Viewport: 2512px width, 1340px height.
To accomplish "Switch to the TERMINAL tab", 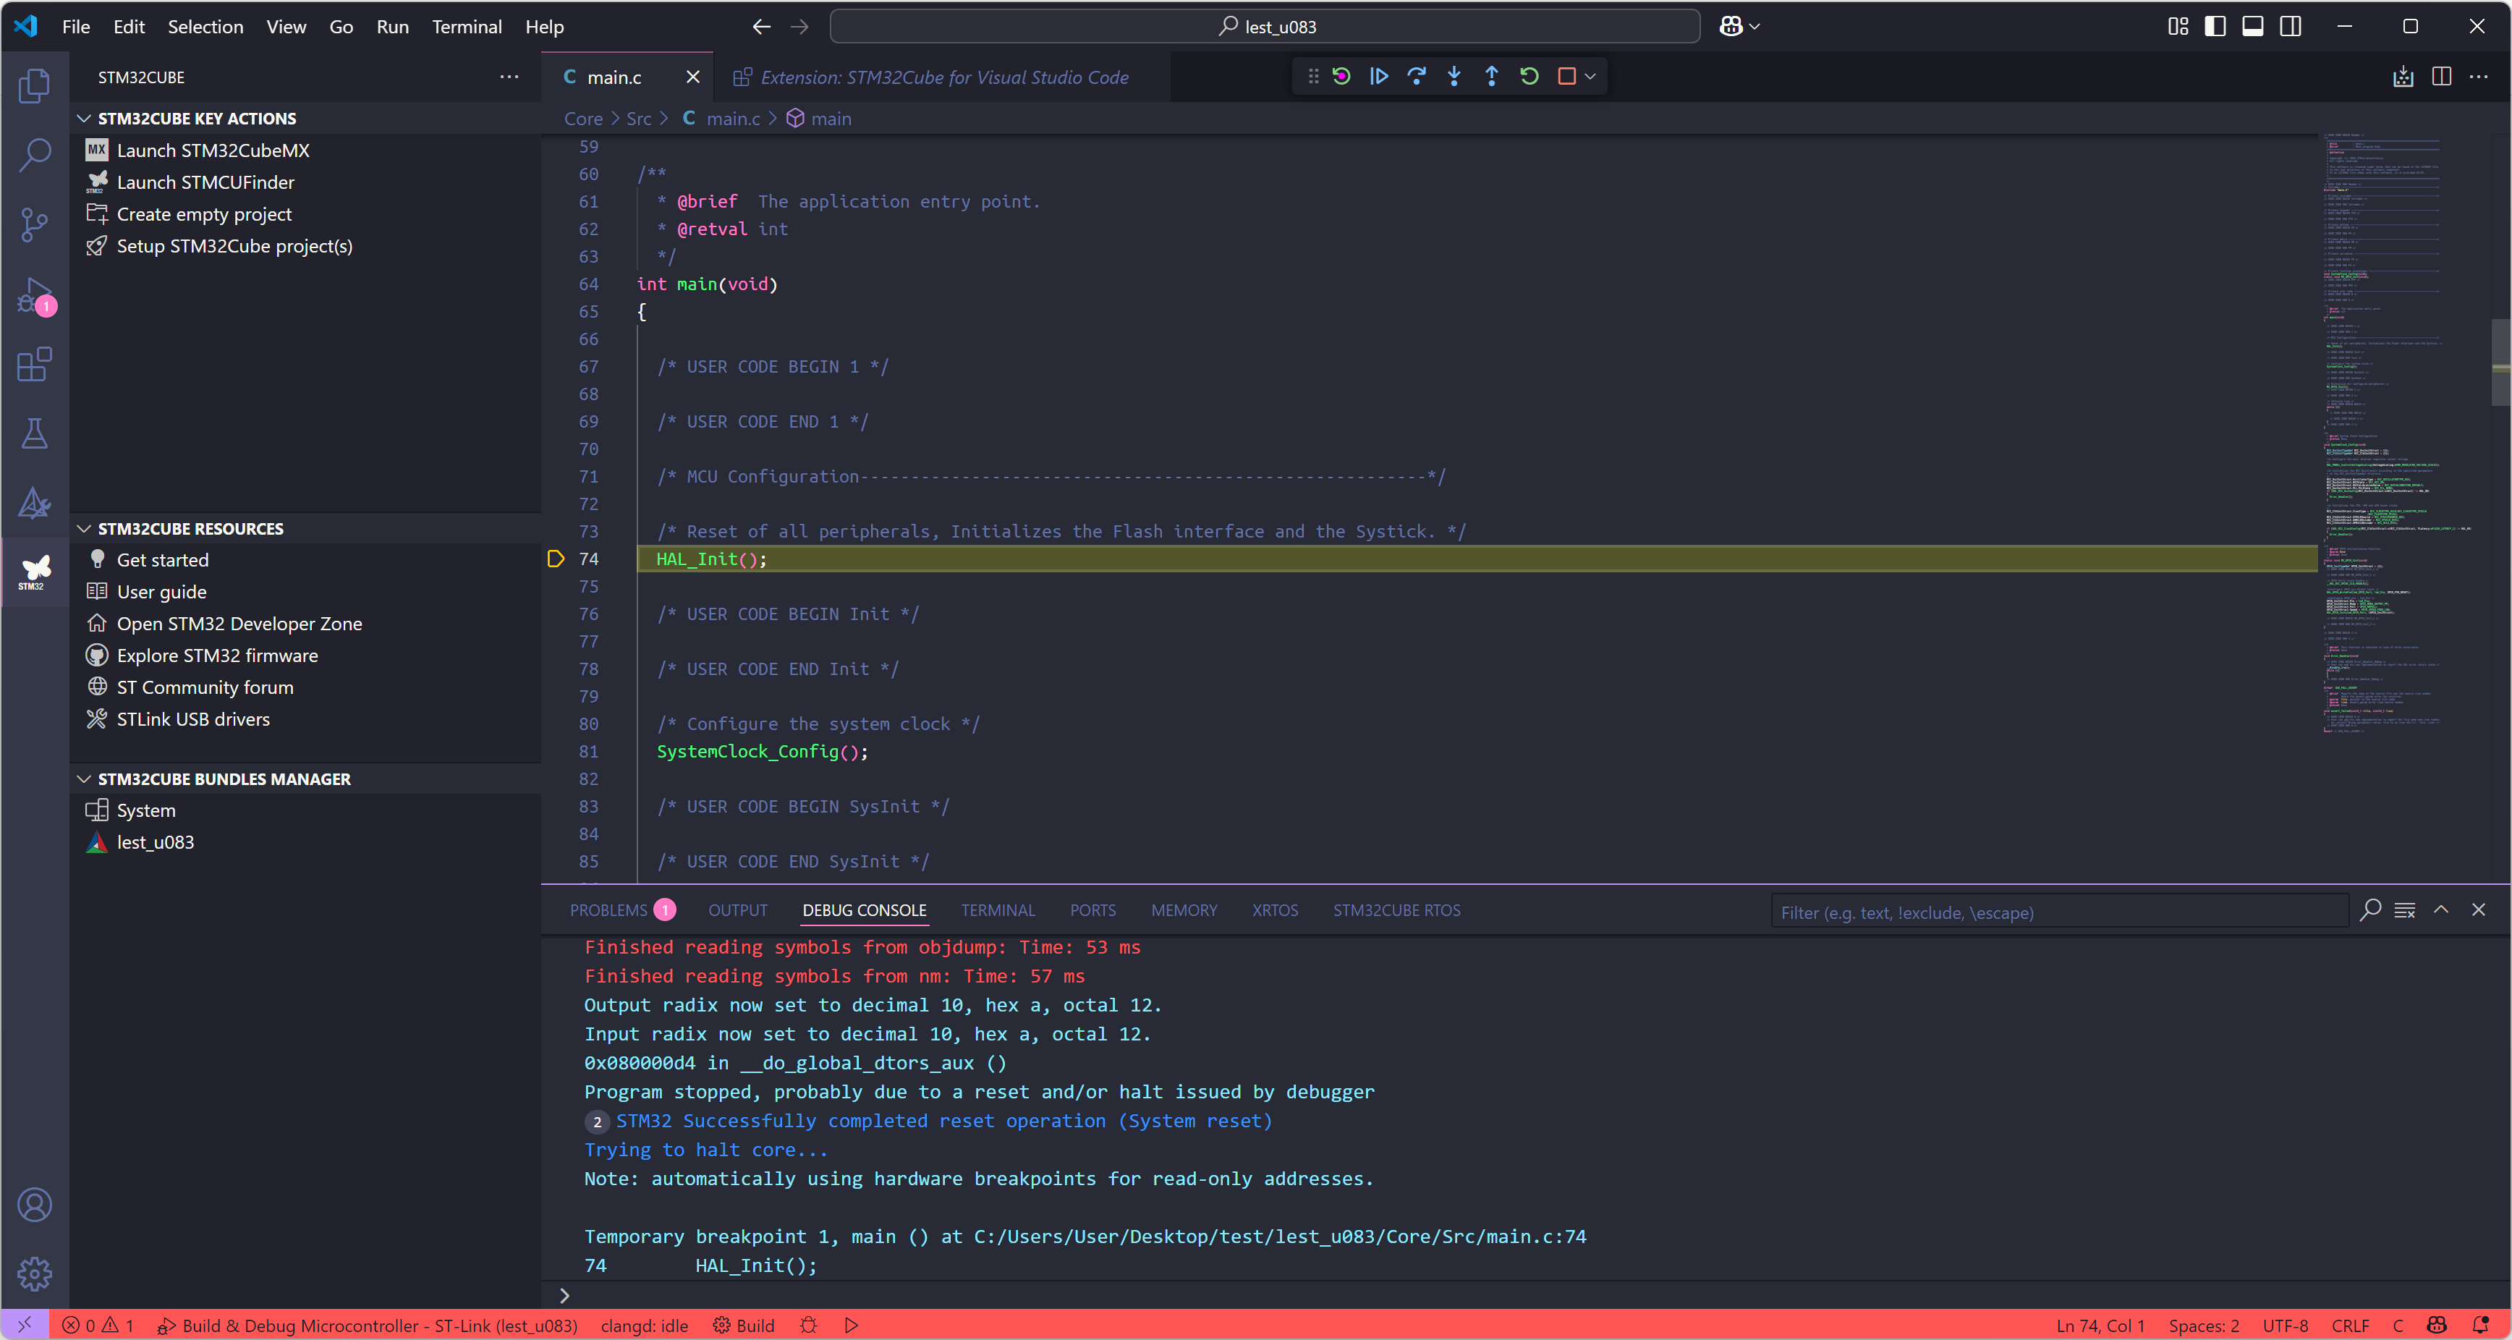I will pyautogui.click(x=998, y=910).
